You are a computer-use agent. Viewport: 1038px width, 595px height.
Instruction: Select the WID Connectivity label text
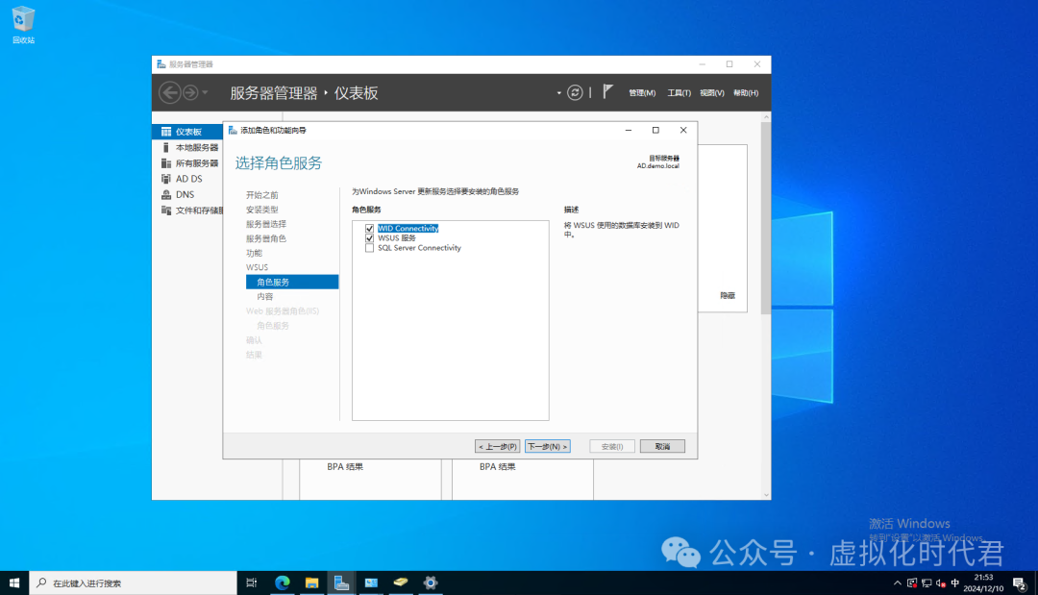408,229
